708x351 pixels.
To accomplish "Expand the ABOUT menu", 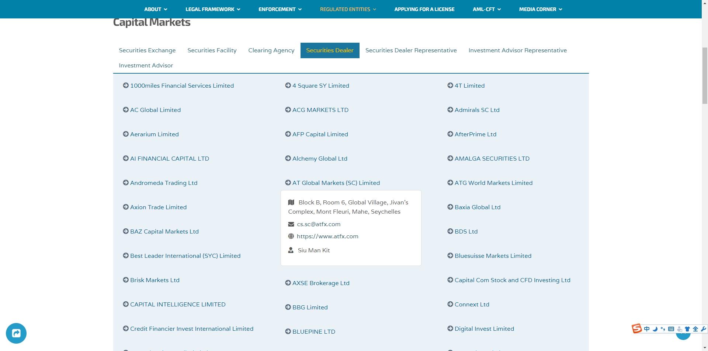I will (x=155, y=9).
